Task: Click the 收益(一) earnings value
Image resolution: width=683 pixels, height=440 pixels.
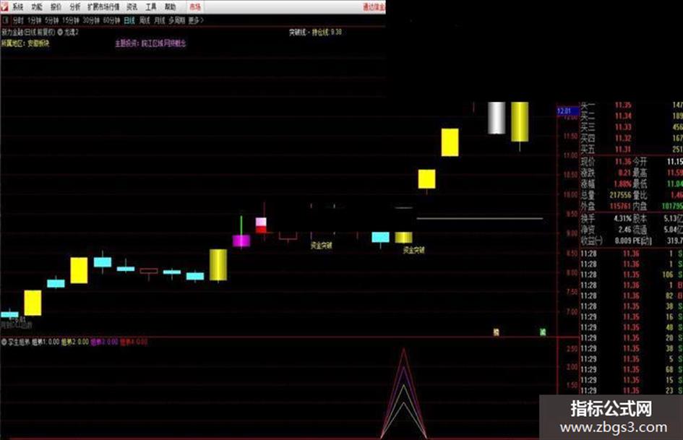Action: (x=623, y=241)
